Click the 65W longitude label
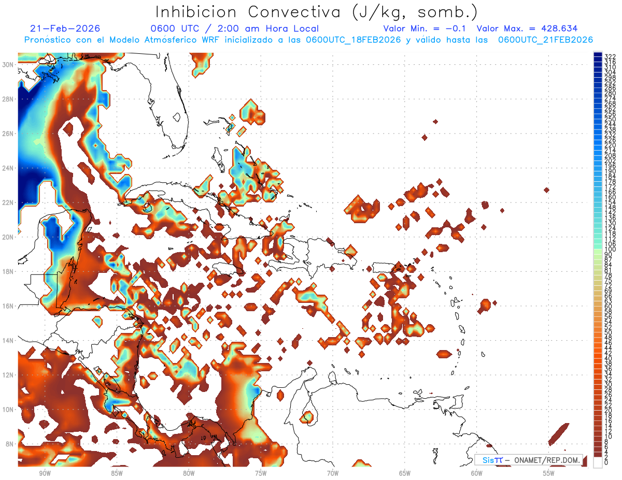622x480 pixels. pyautogui.click(x=405, y=473)
